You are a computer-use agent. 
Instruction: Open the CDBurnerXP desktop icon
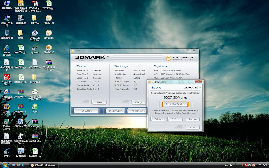pyautogui.click(x=21, y=122)
